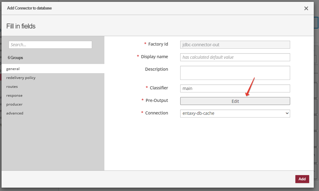
Task: Click the Add button
Action: pyautogui.click(x=302, y=179)
